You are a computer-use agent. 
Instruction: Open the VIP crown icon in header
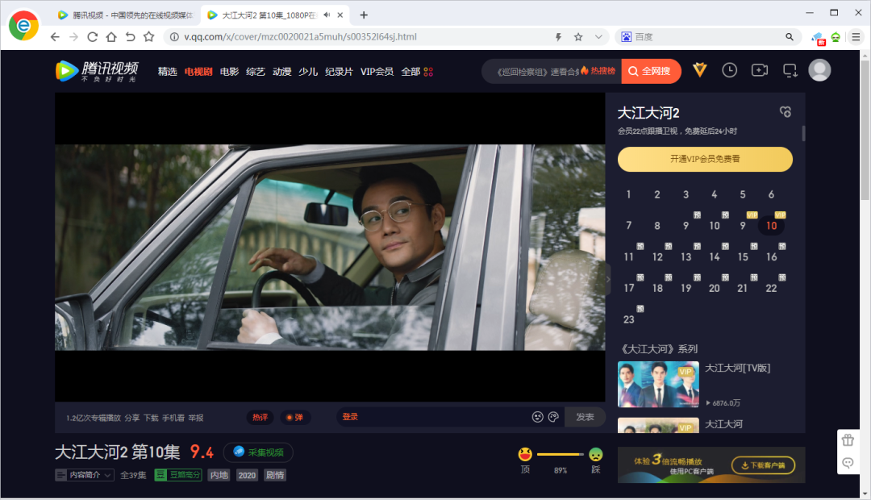click(700, 70)
